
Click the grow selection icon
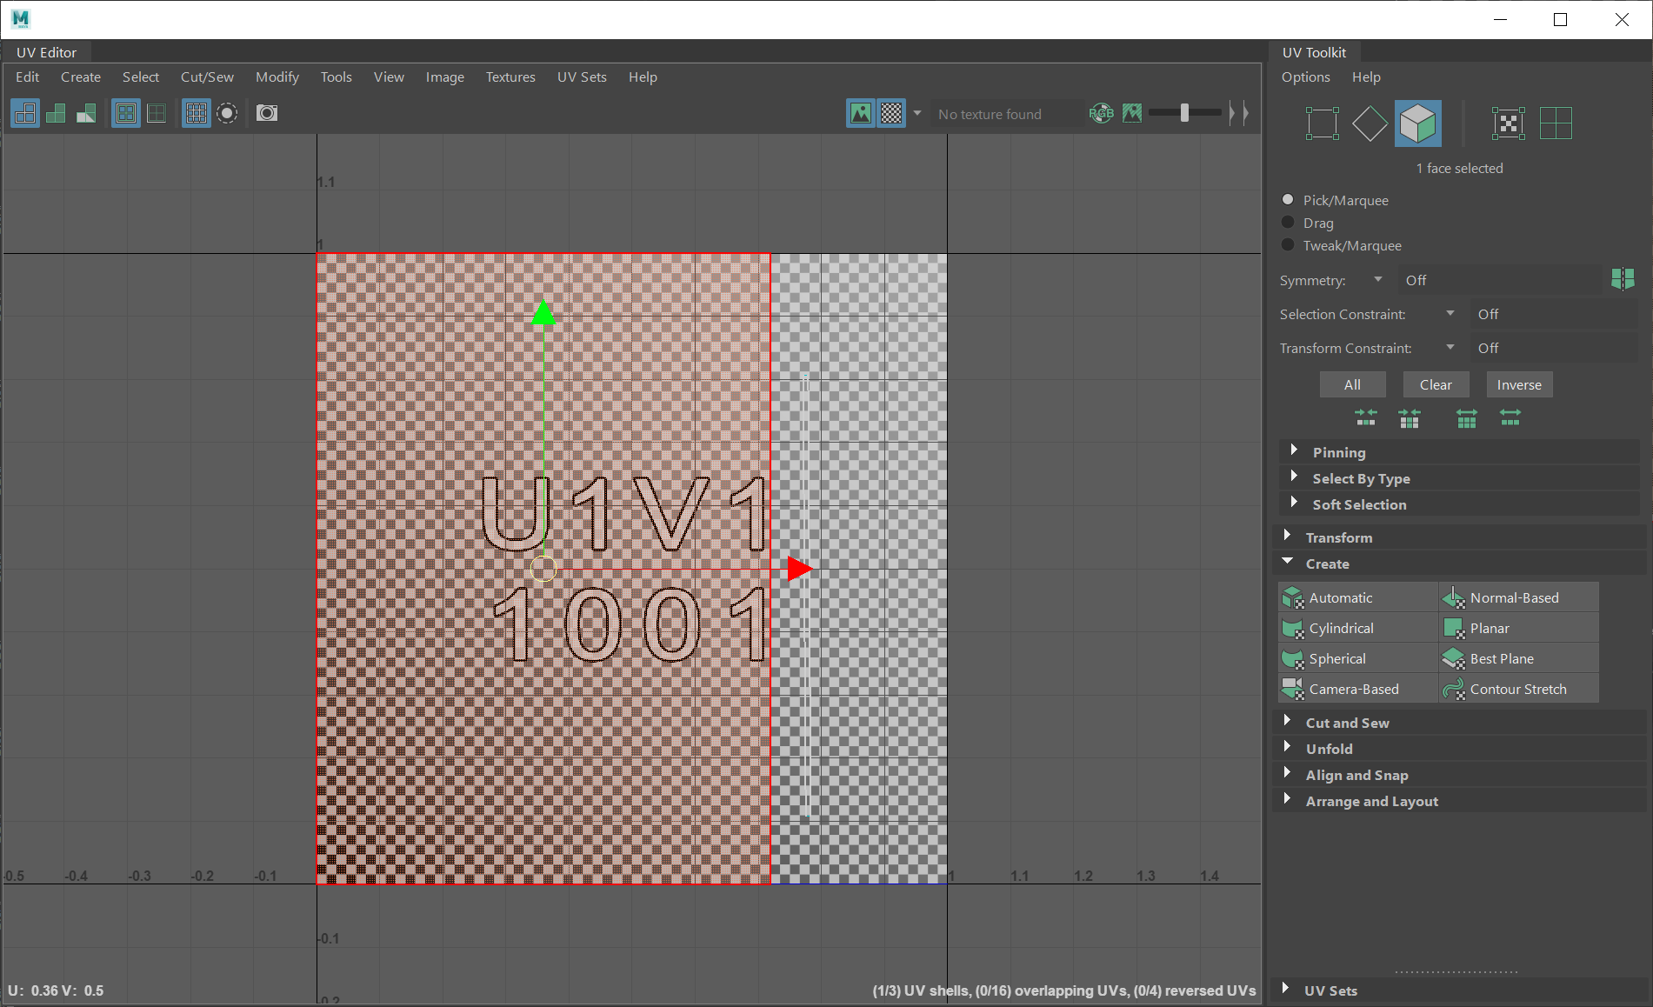(1467, 419)
